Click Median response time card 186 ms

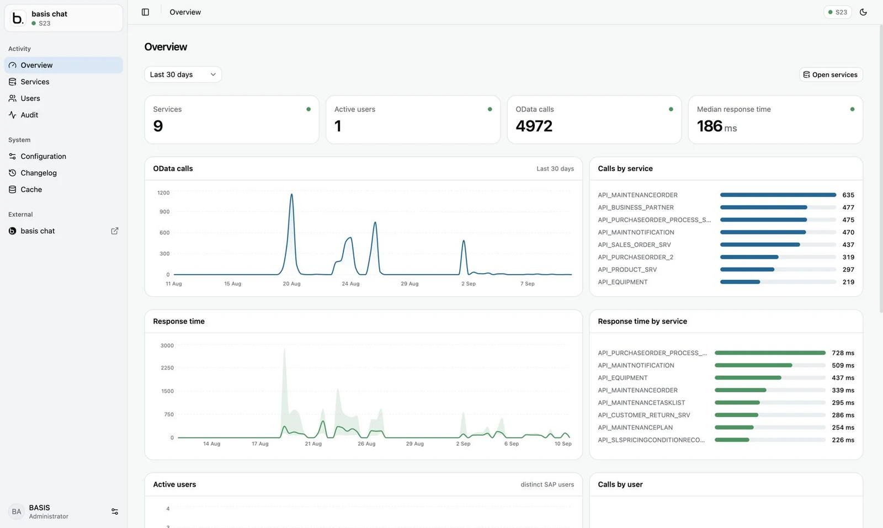775,120
